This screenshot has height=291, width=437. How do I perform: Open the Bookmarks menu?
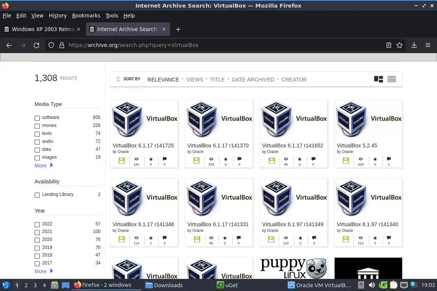[86, 16]
